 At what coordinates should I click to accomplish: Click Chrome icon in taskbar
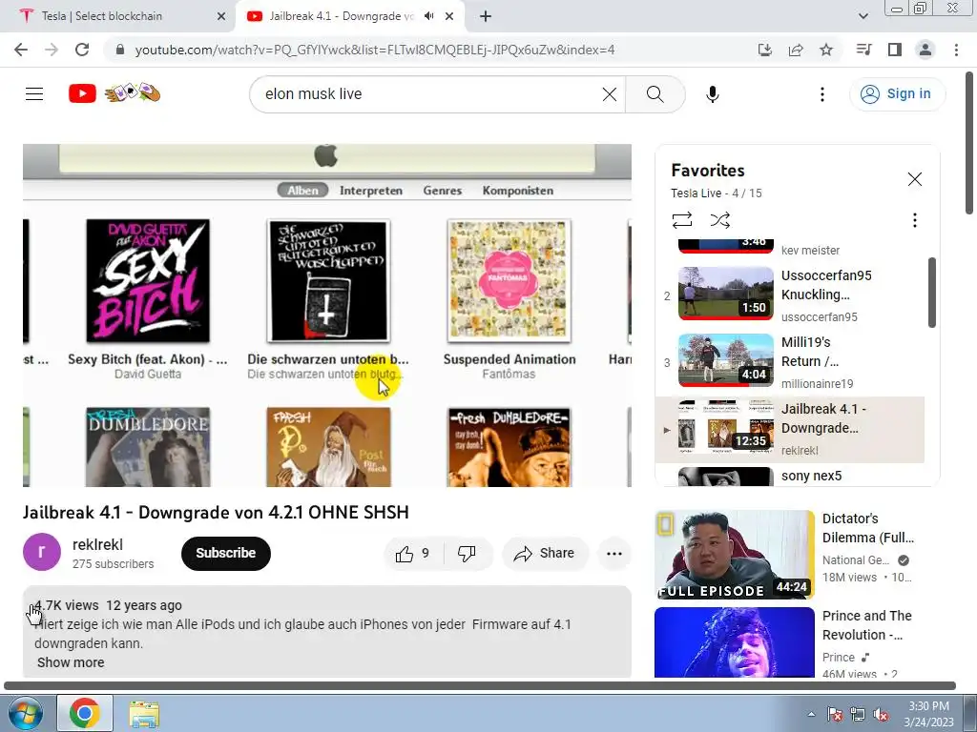[x=85, y=713]
